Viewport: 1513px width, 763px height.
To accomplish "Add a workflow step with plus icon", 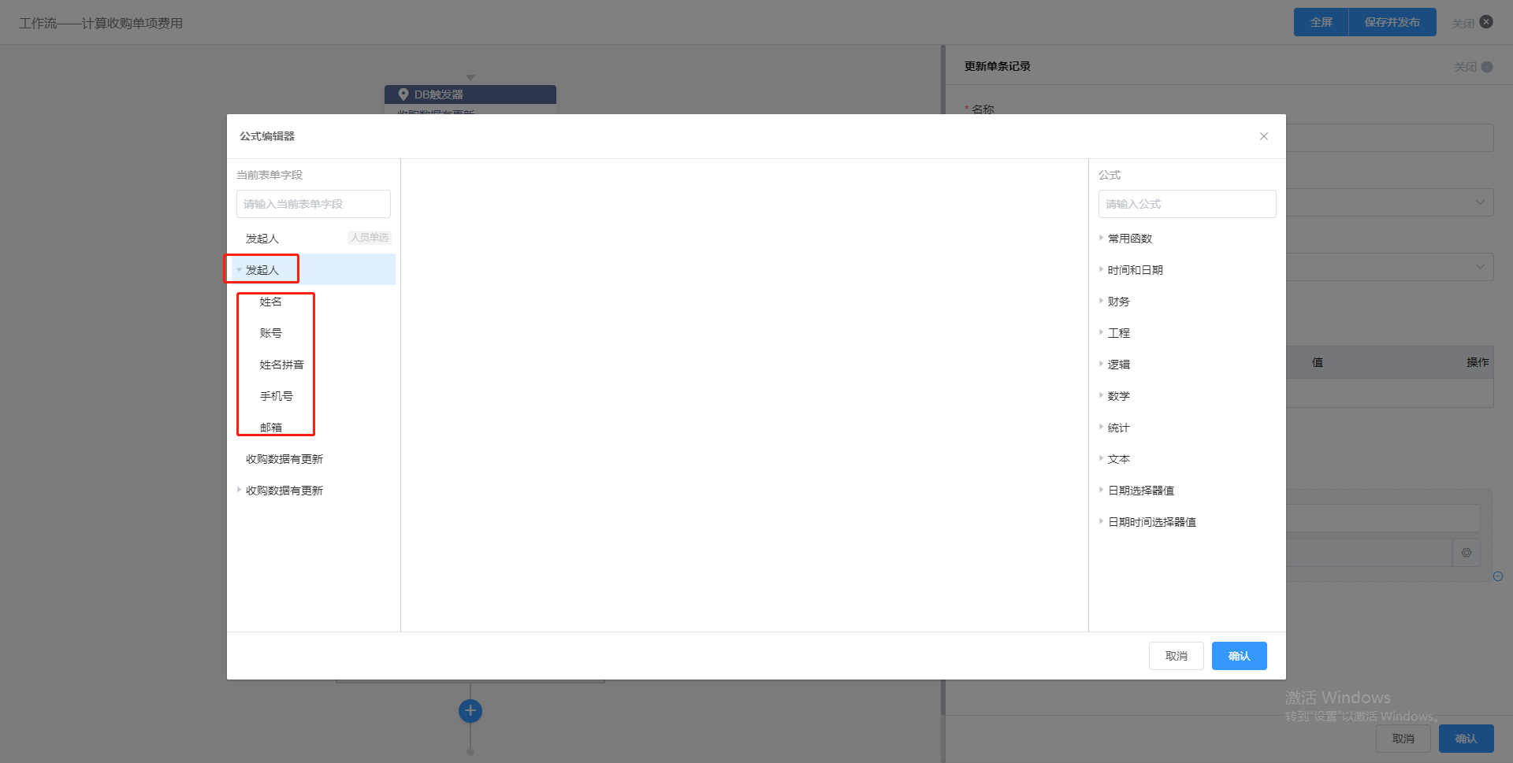I will click(x=470, y=711).
